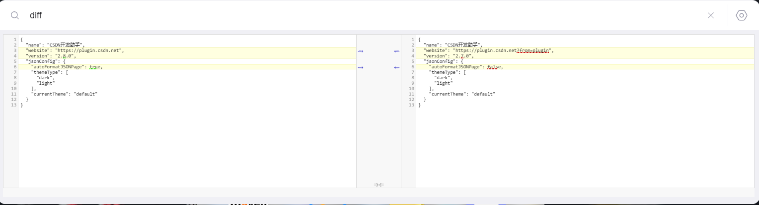The height and width of the screenshot is (205, 759).
Task: Click line number 13 in the left gutter
Action: (x=14, y=105)
